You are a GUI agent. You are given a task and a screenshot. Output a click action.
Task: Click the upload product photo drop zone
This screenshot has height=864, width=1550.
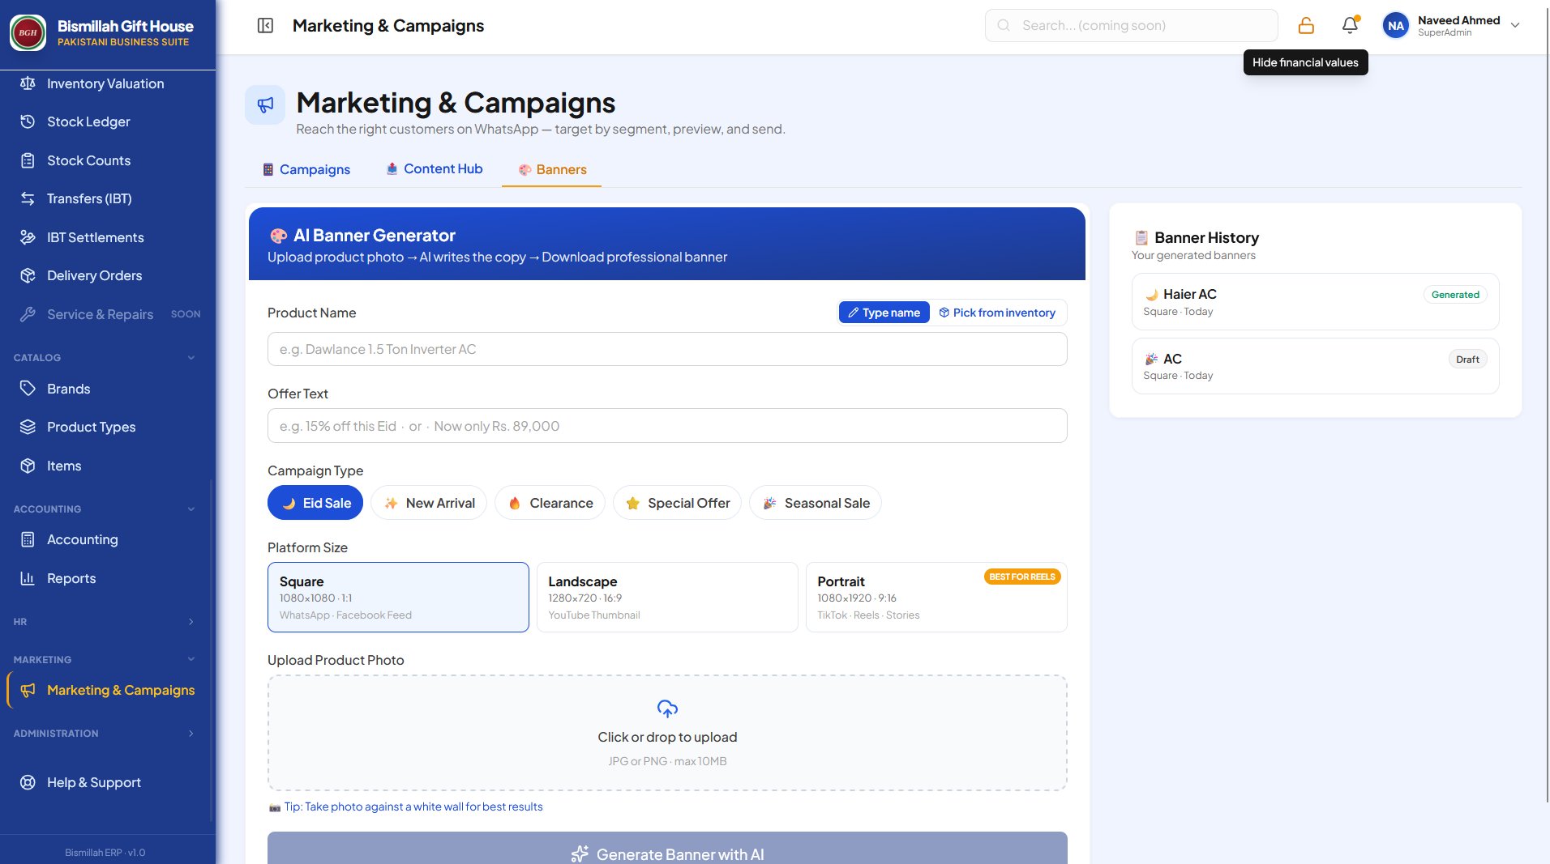click(x=667, y=733)
